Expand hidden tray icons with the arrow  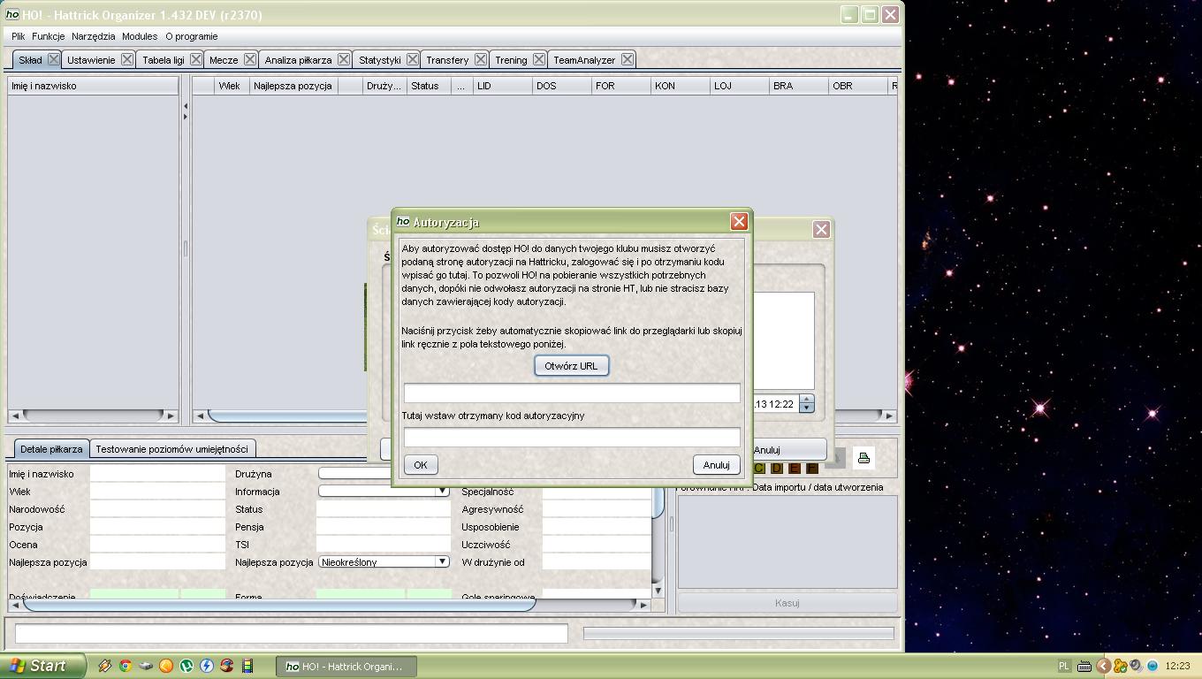(x=1103, y=666)
